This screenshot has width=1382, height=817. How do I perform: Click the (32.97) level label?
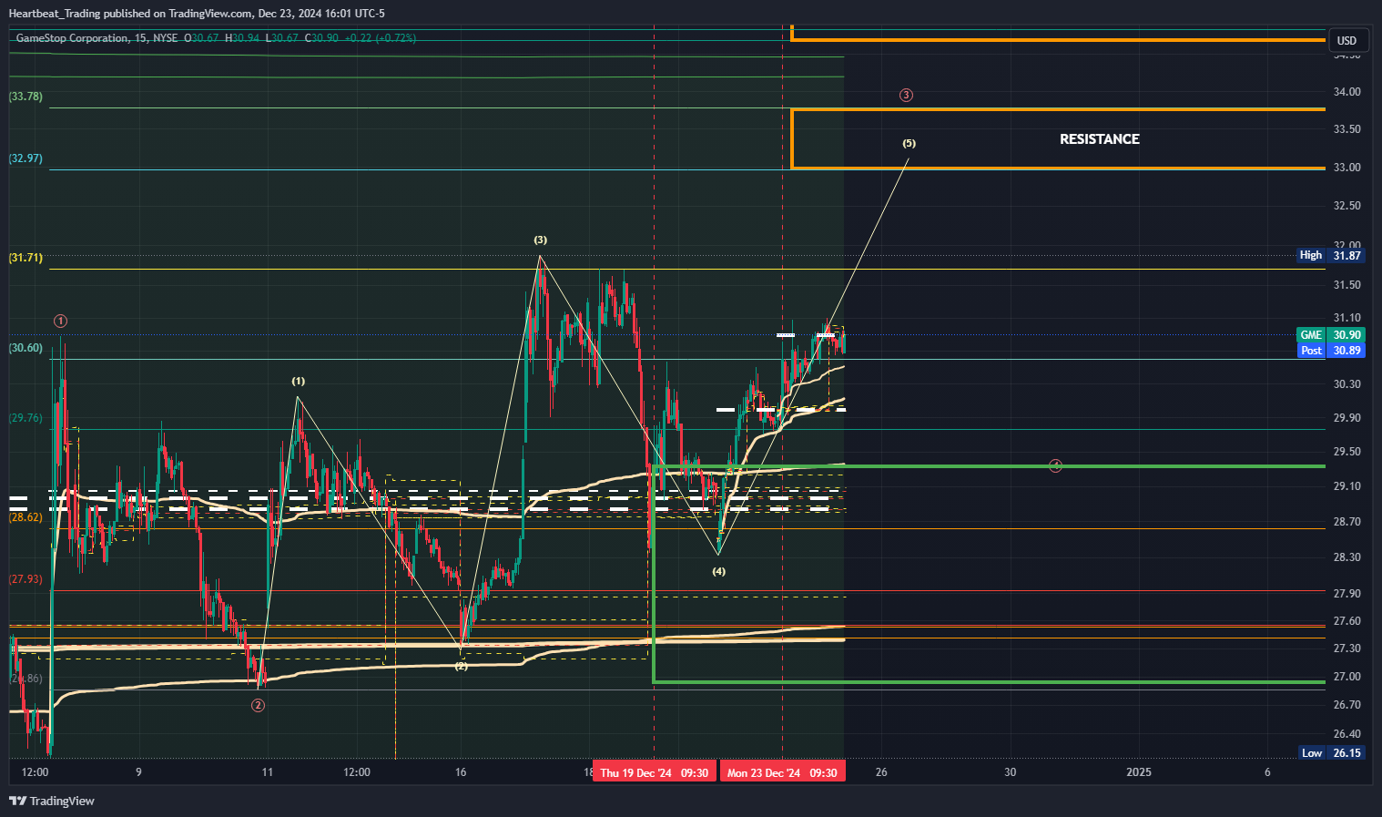(25, 158)
